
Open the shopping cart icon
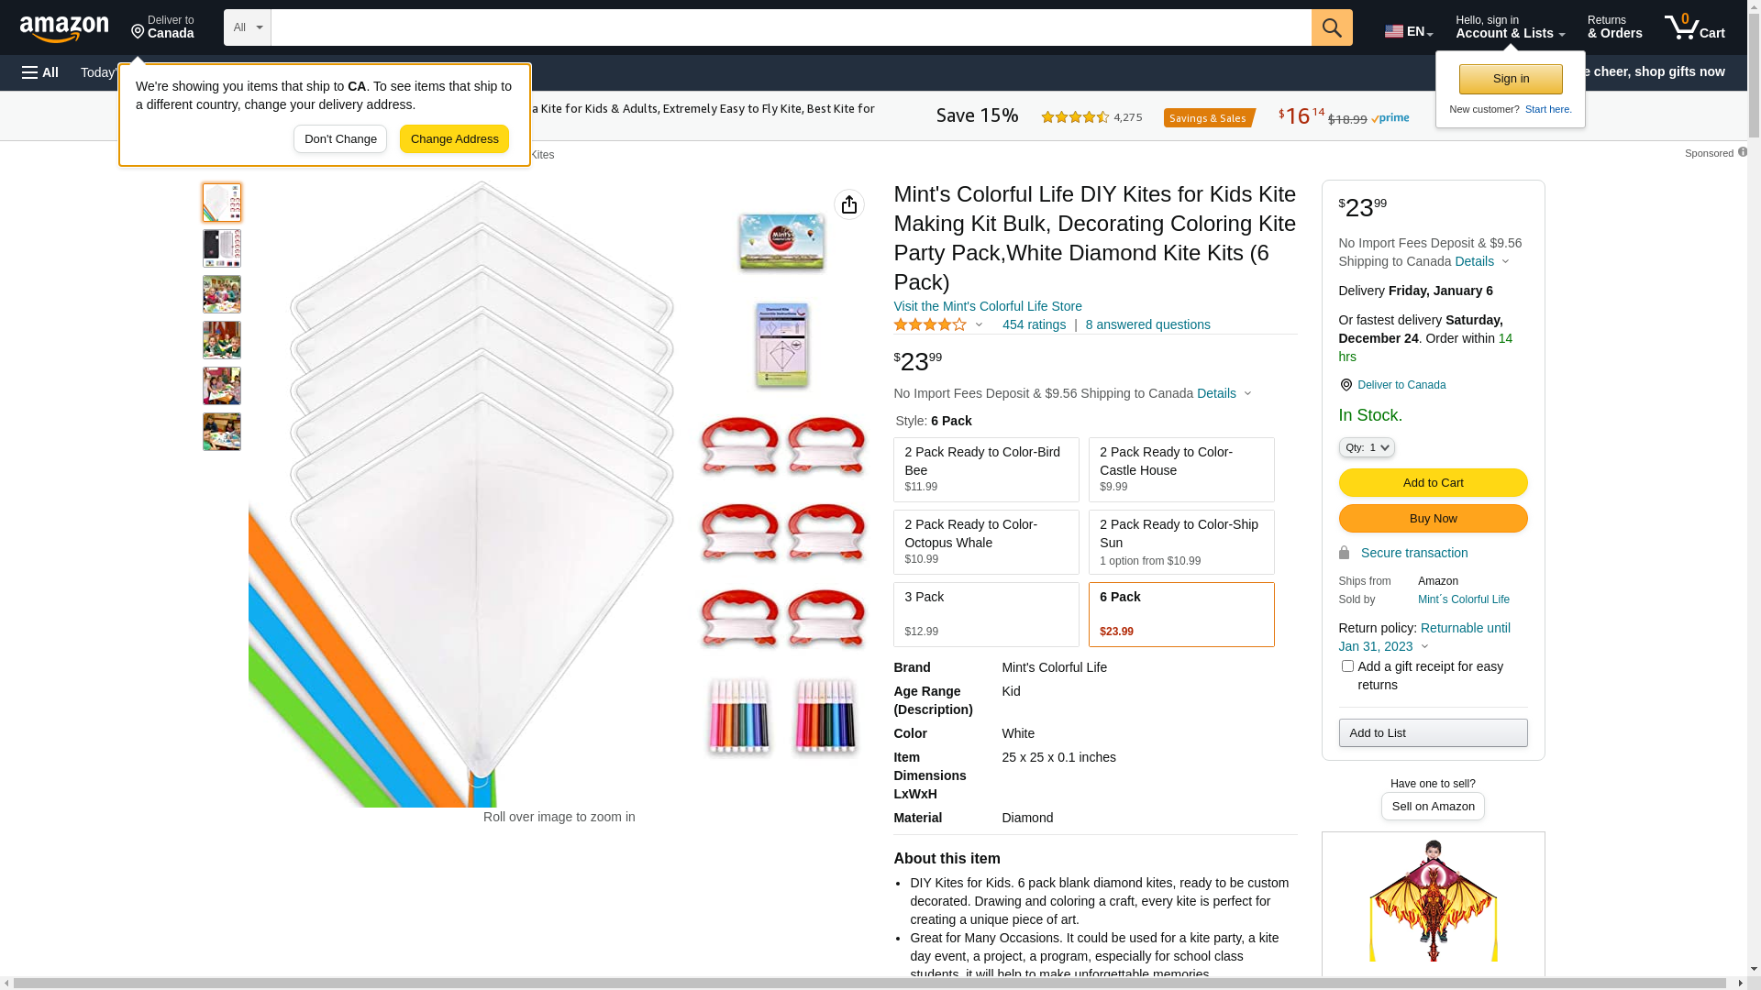coord(1693,27)
